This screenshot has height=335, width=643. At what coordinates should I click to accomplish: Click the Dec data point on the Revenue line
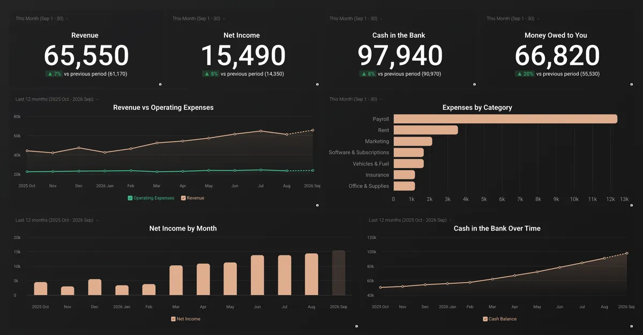[79, 148]
